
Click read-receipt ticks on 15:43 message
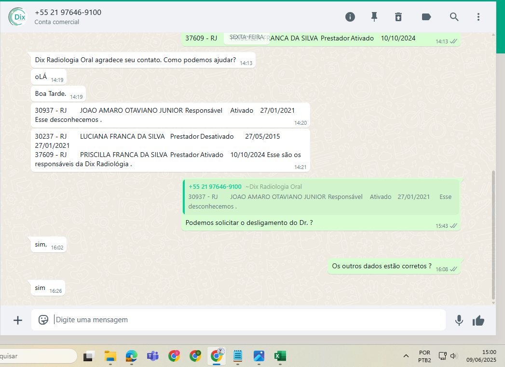point(453,226)
